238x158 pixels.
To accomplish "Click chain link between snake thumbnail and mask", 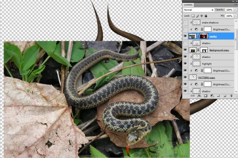I will (198, 36).
